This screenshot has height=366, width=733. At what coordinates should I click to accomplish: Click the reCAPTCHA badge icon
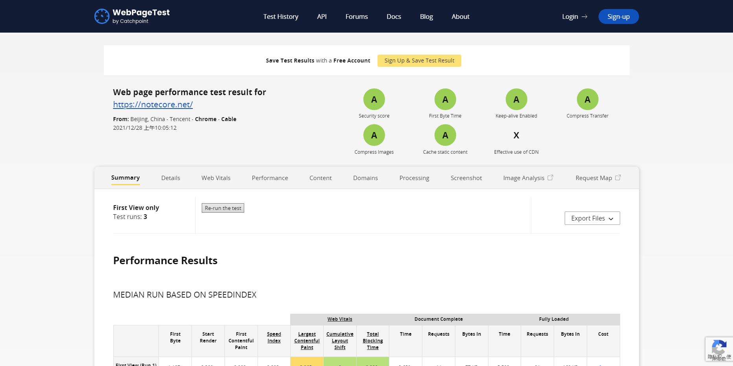(x=718, y=348)
